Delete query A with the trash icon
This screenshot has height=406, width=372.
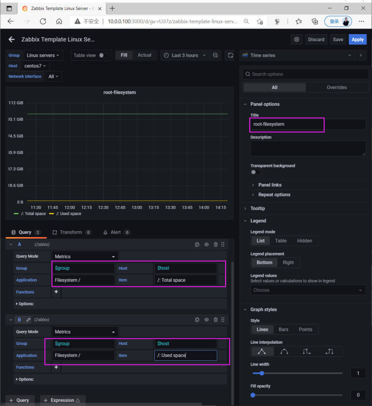[x=216, y=245]
